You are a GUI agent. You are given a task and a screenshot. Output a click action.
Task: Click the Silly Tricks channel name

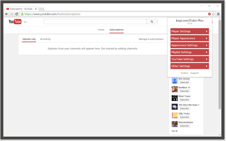coord(184,113)
